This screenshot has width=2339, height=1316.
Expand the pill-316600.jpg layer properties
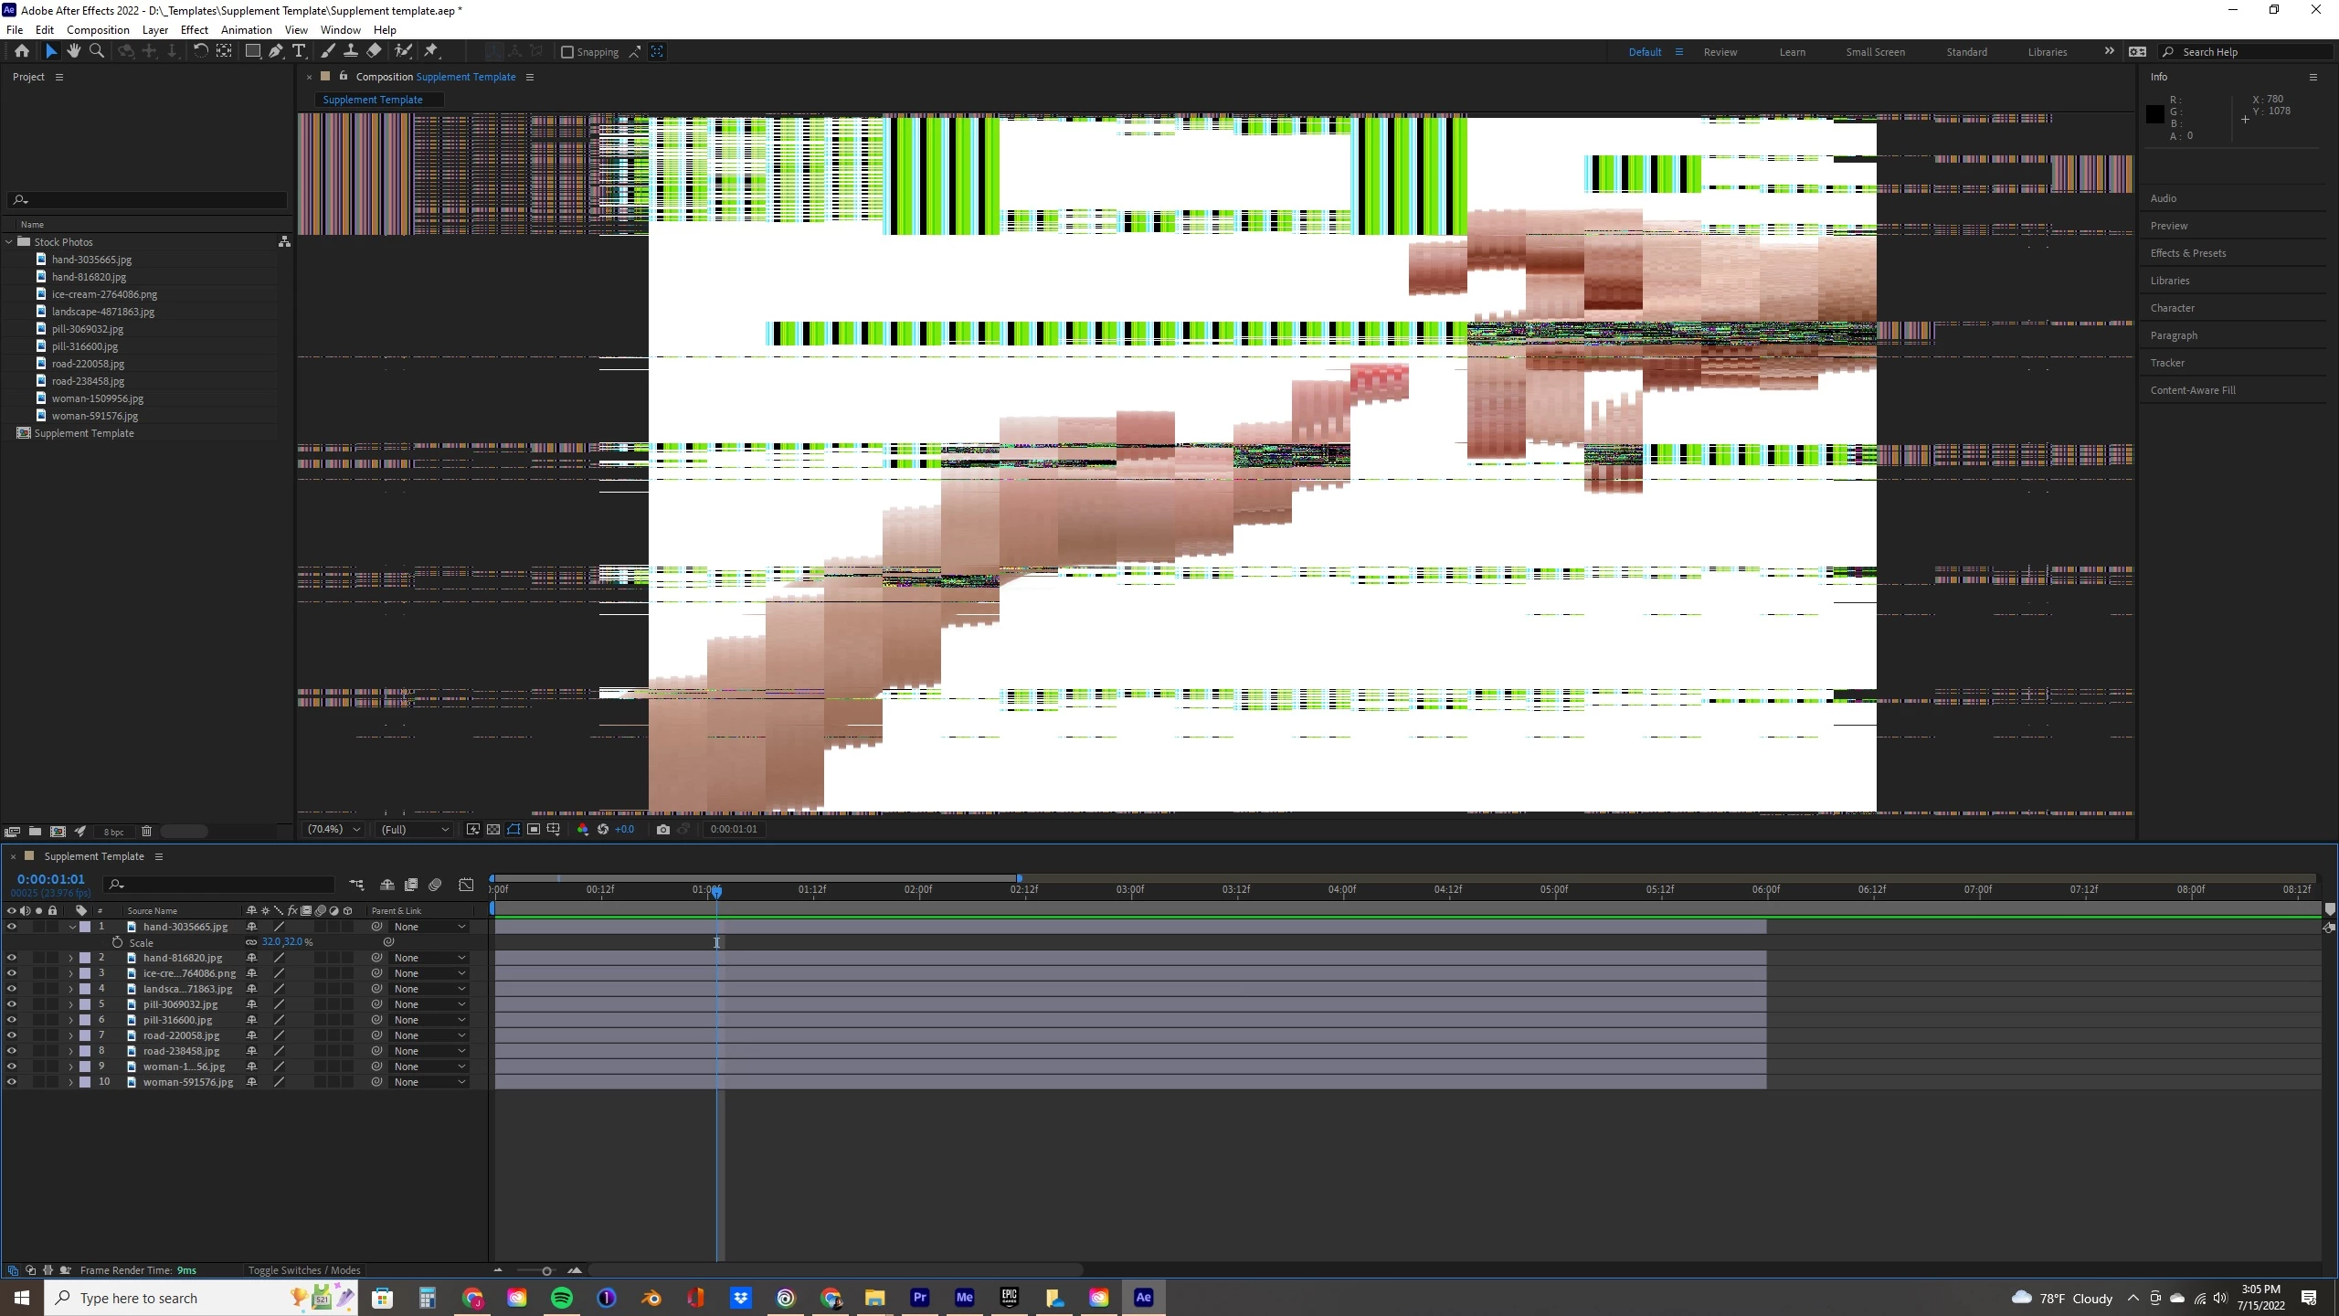pyautogui.click(x=70, y=1020)
